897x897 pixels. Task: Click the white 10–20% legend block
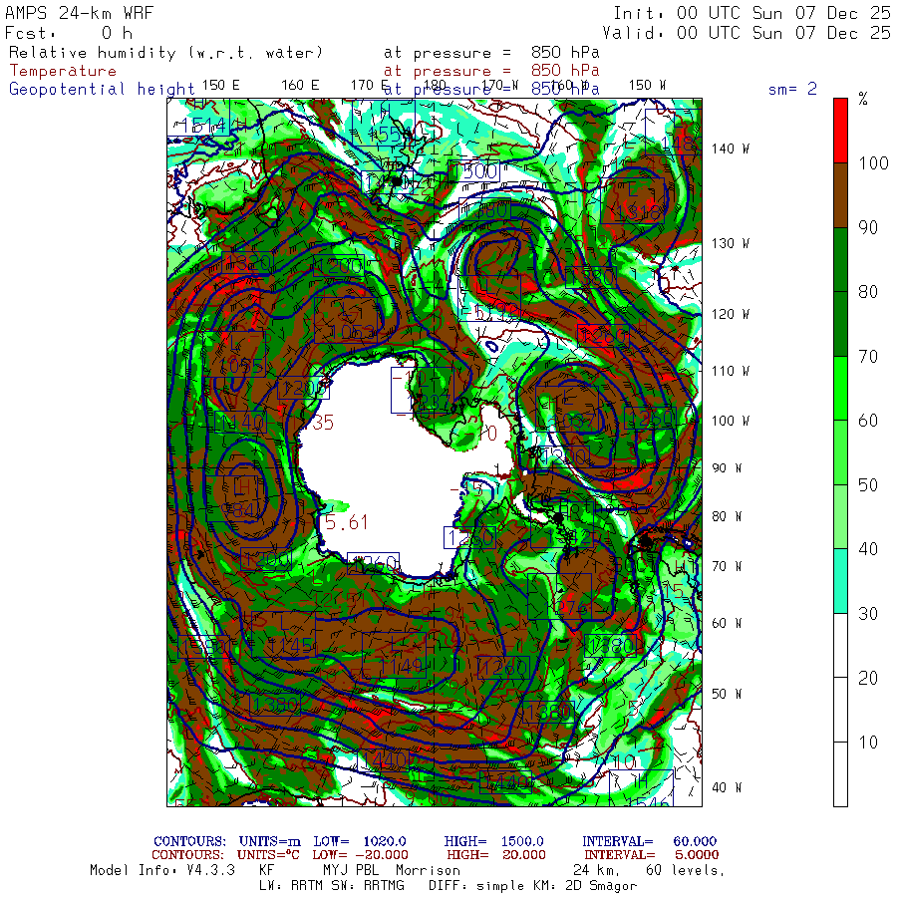[x=840, y=710]
